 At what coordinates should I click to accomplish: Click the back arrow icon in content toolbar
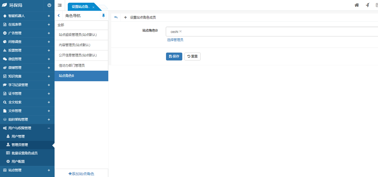pos(116,17)
